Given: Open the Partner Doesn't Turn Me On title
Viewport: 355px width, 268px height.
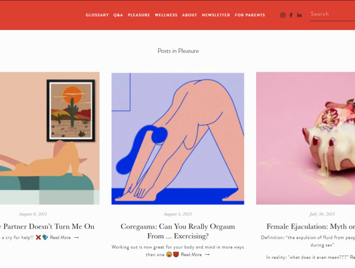Looking at the screenshot, I should tap(47, 226).
